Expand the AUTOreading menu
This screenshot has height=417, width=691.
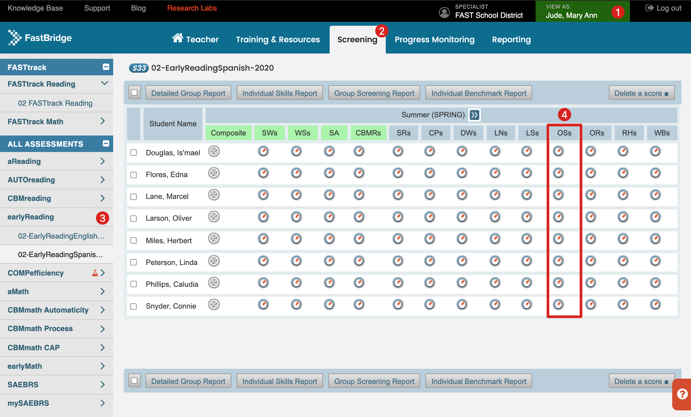coord(103,180)
